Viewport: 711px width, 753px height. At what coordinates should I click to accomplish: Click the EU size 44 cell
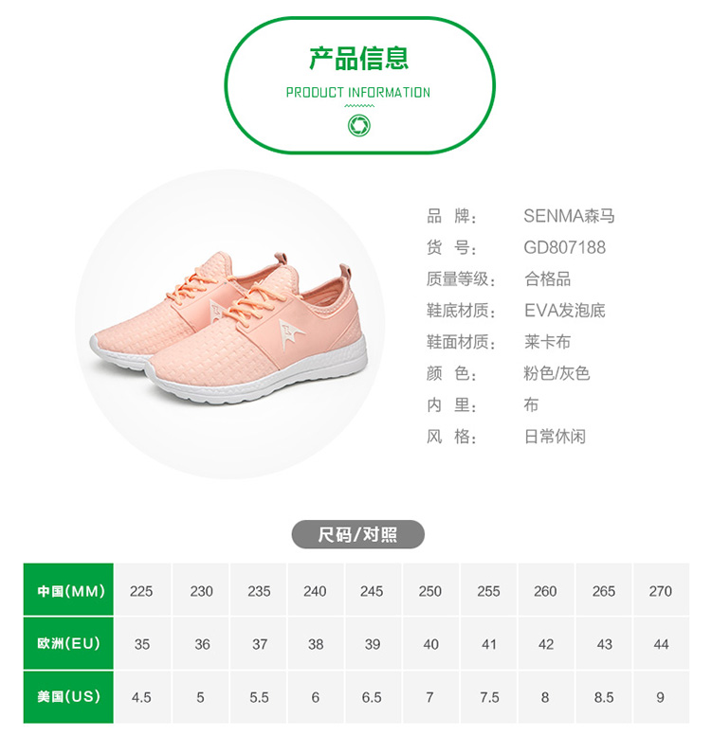click(661, 643)
